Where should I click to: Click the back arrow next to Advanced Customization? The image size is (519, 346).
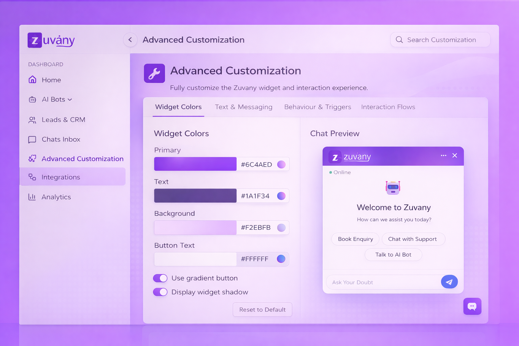130,40
